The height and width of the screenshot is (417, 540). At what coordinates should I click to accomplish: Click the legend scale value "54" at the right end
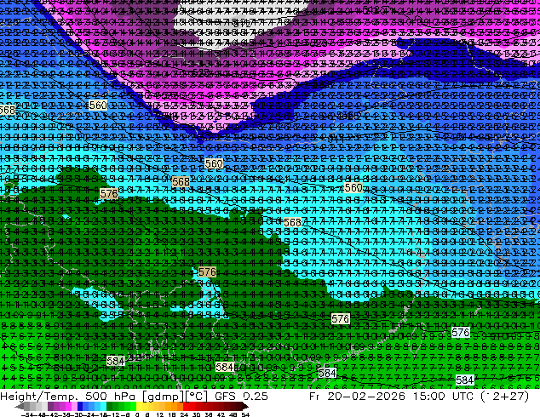pos(245,414)
